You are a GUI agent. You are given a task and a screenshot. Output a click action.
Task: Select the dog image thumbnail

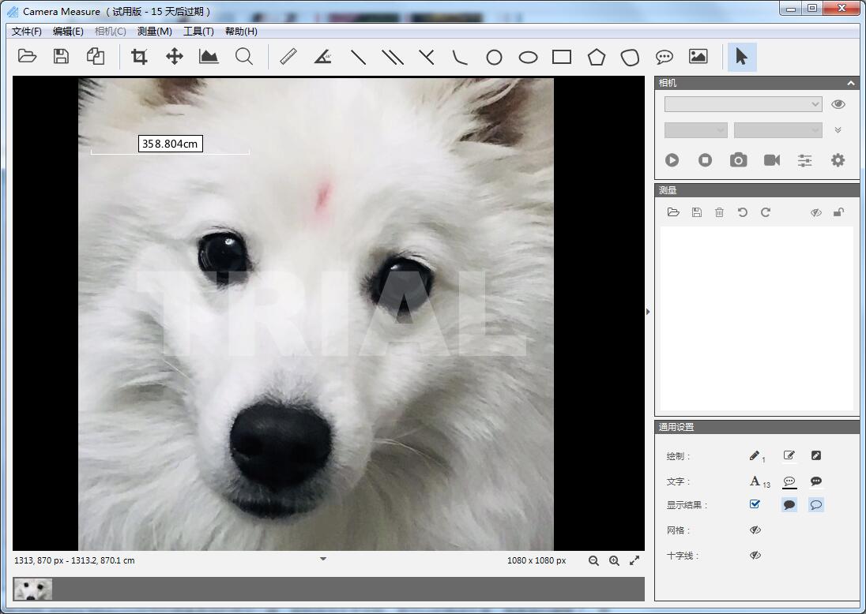33,590
